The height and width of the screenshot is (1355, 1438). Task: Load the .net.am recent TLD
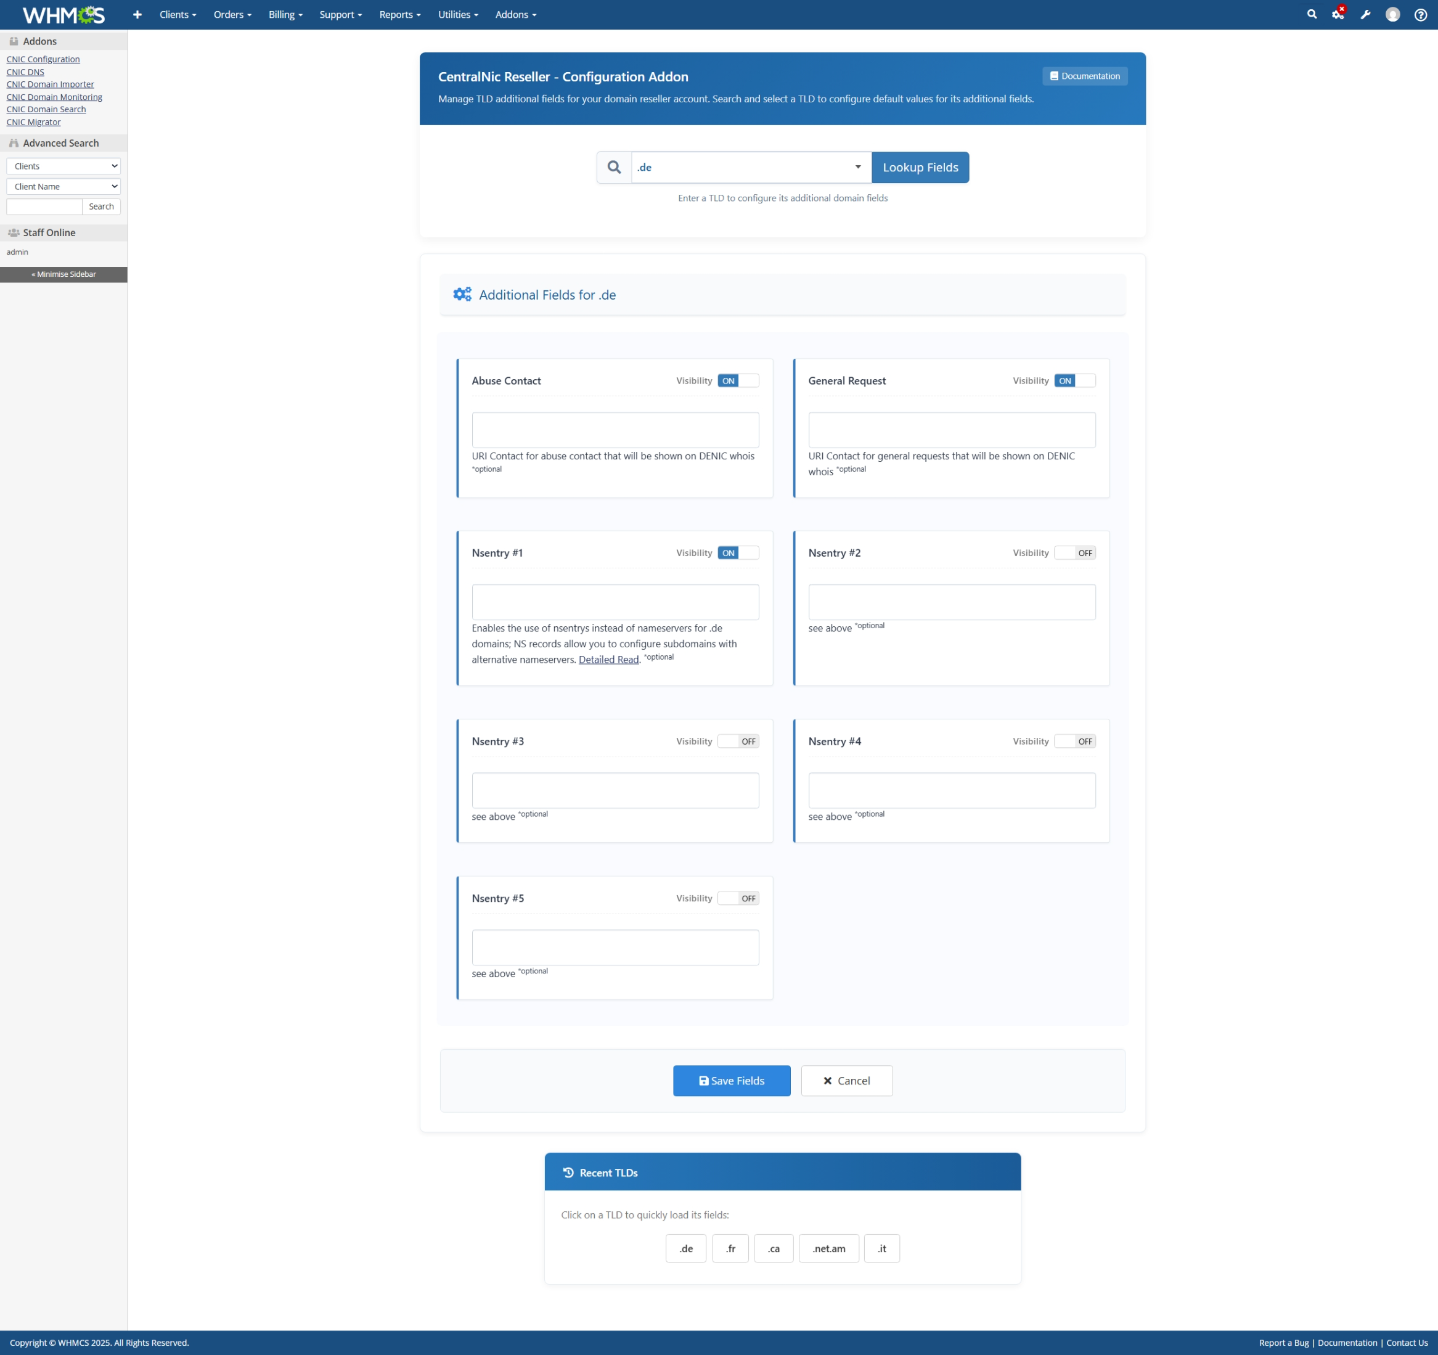829,1248
